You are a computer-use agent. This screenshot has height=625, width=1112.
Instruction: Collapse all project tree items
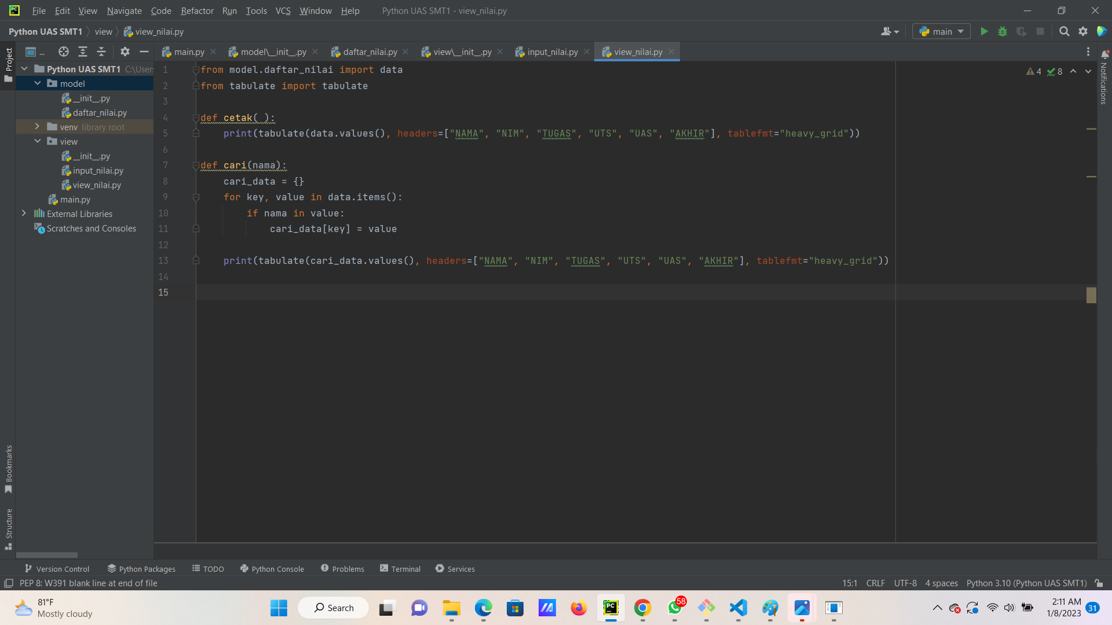tap(101, 52)
